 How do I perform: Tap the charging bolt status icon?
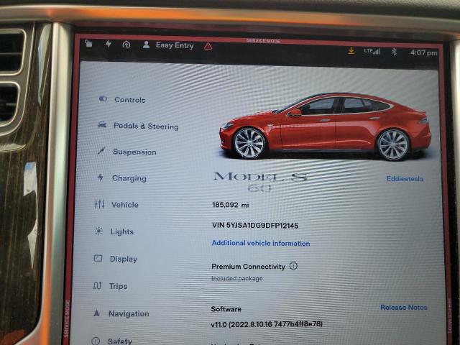[109, 44]
